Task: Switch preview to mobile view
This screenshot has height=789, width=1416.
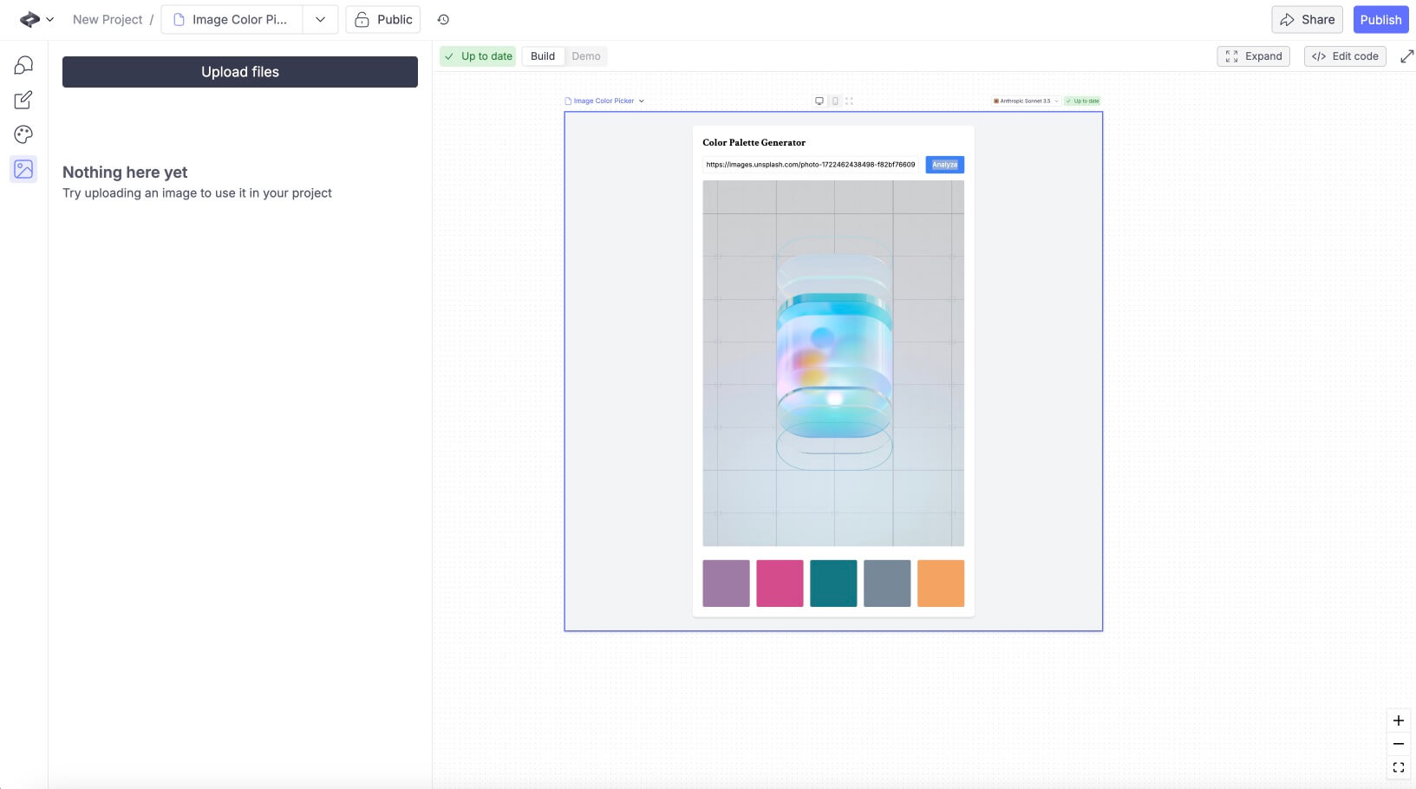Action: (835, 101)
